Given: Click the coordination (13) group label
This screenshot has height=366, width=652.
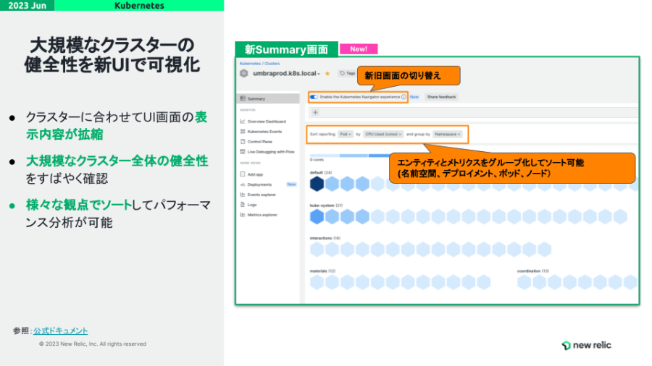Looking at the screenshot, I should point(533,271).
